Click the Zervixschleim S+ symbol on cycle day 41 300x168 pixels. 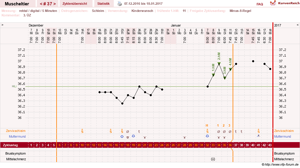(x=258, y=131)
